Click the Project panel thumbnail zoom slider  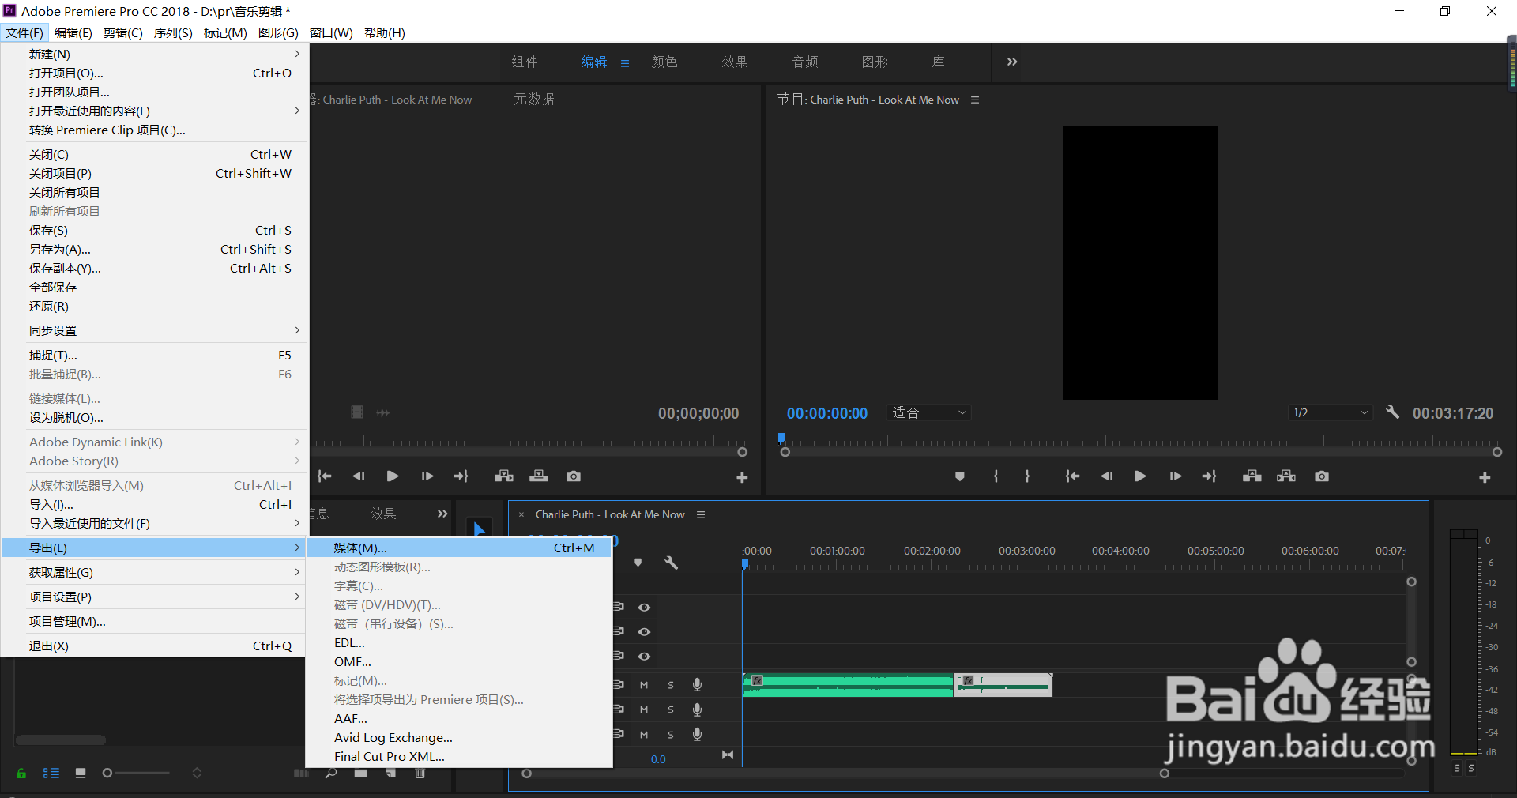[136, 773]
